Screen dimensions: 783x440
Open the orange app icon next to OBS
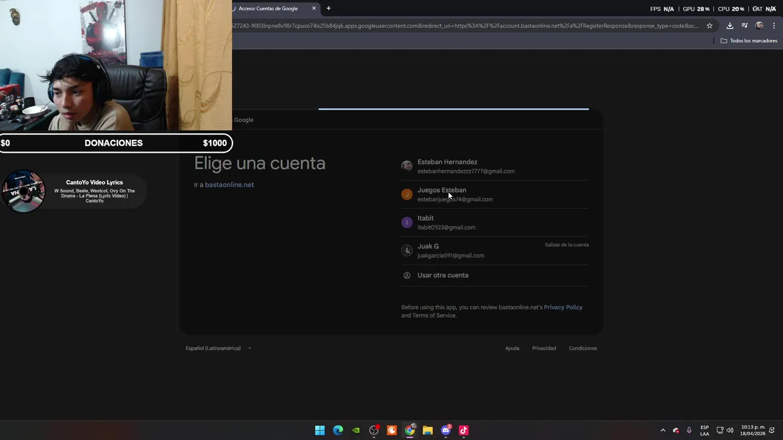tap(392, 430)
